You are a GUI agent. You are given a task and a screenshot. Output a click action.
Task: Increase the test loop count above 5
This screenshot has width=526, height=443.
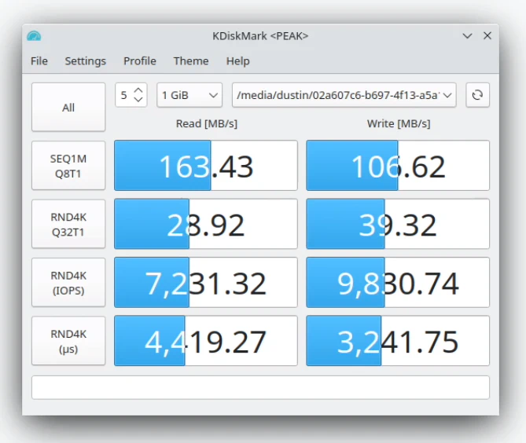138,90
